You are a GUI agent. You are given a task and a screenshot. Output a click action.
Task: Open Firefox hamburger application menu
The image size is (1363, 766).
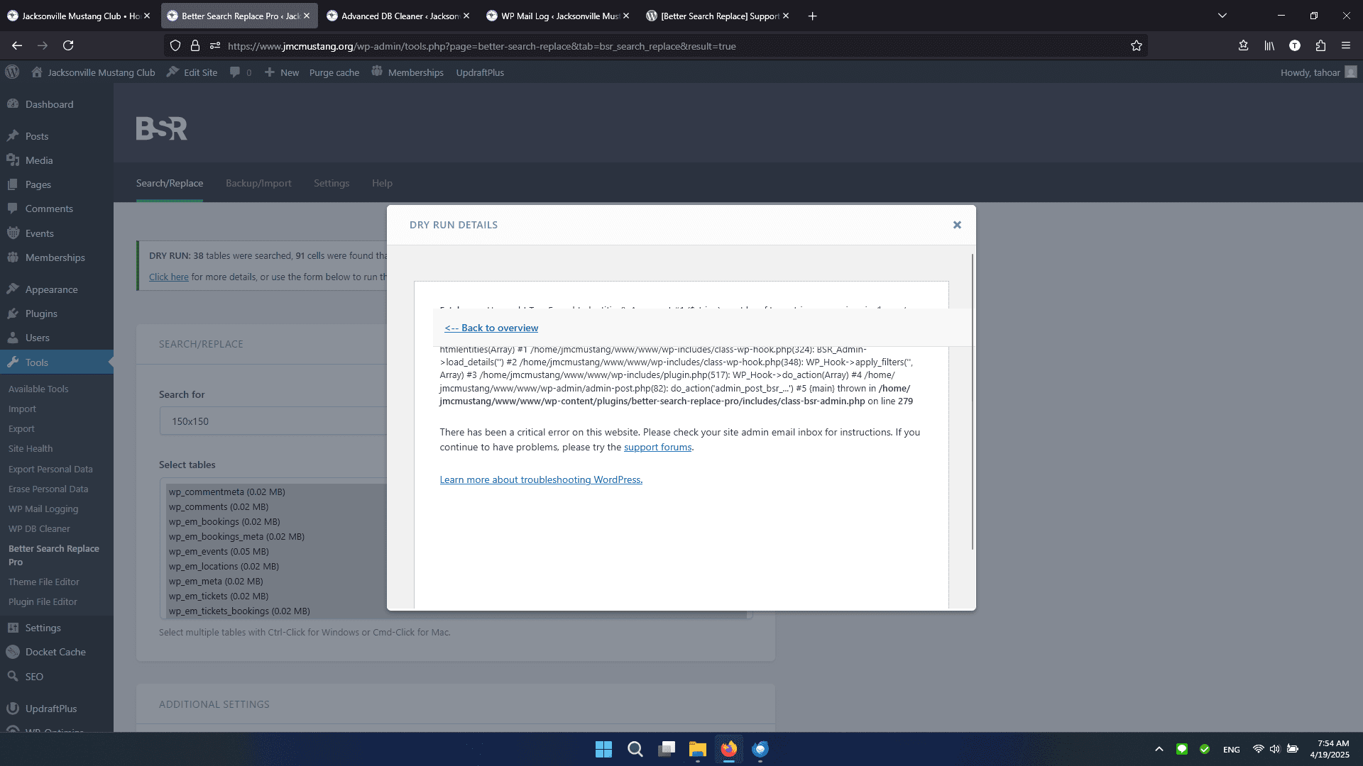tap(1346, 45)
